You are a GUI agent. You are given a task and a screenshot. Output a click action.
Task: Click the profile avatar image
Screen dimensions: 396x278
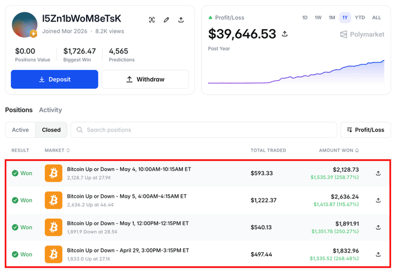(24, 25)
